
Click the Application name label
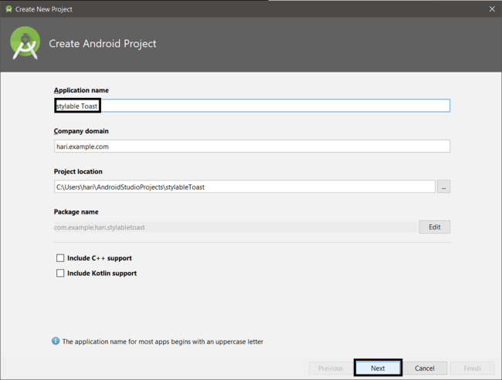coord(81,91)
